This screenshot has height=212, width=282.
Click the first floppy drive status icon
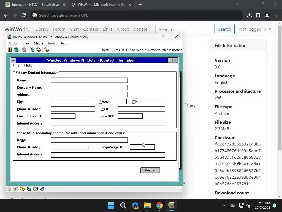9,189
